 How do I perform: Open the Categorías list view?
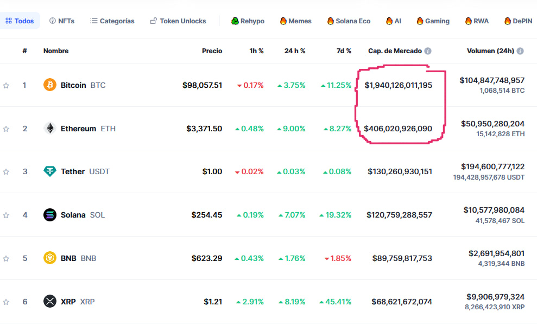click(x=112, y=21)
